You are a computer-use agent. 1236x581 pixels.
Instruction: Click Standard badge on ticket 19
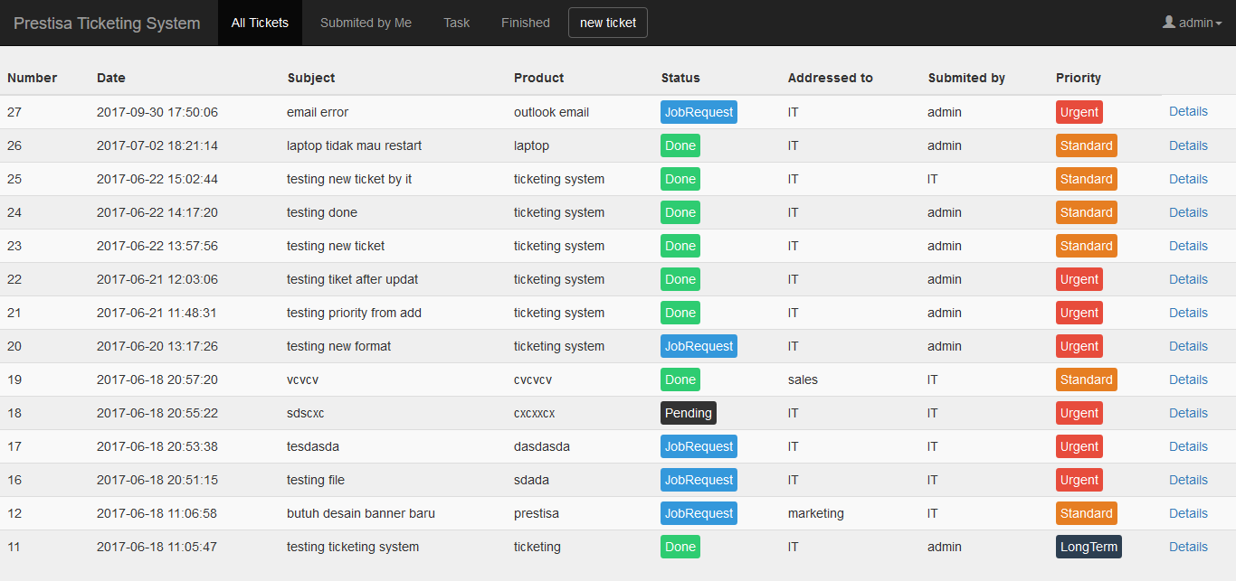[1086, 380]
